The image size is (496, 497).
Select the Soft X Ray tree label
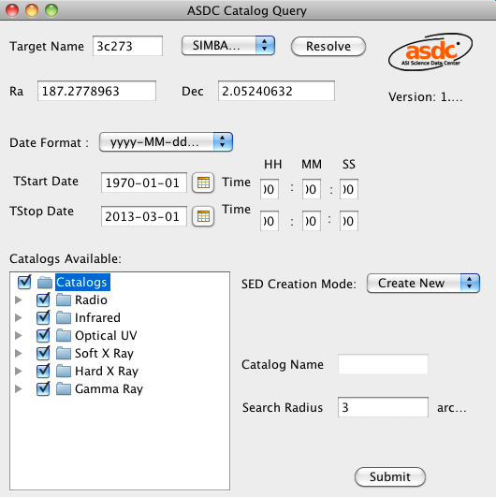[x=104, y=353]
